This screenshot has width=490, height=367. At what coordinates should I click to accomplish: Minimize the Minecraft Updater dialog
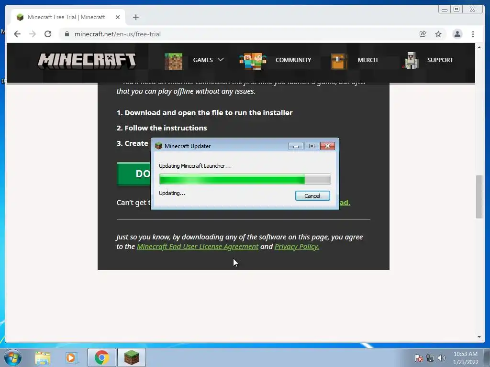[x=296, y=146]
